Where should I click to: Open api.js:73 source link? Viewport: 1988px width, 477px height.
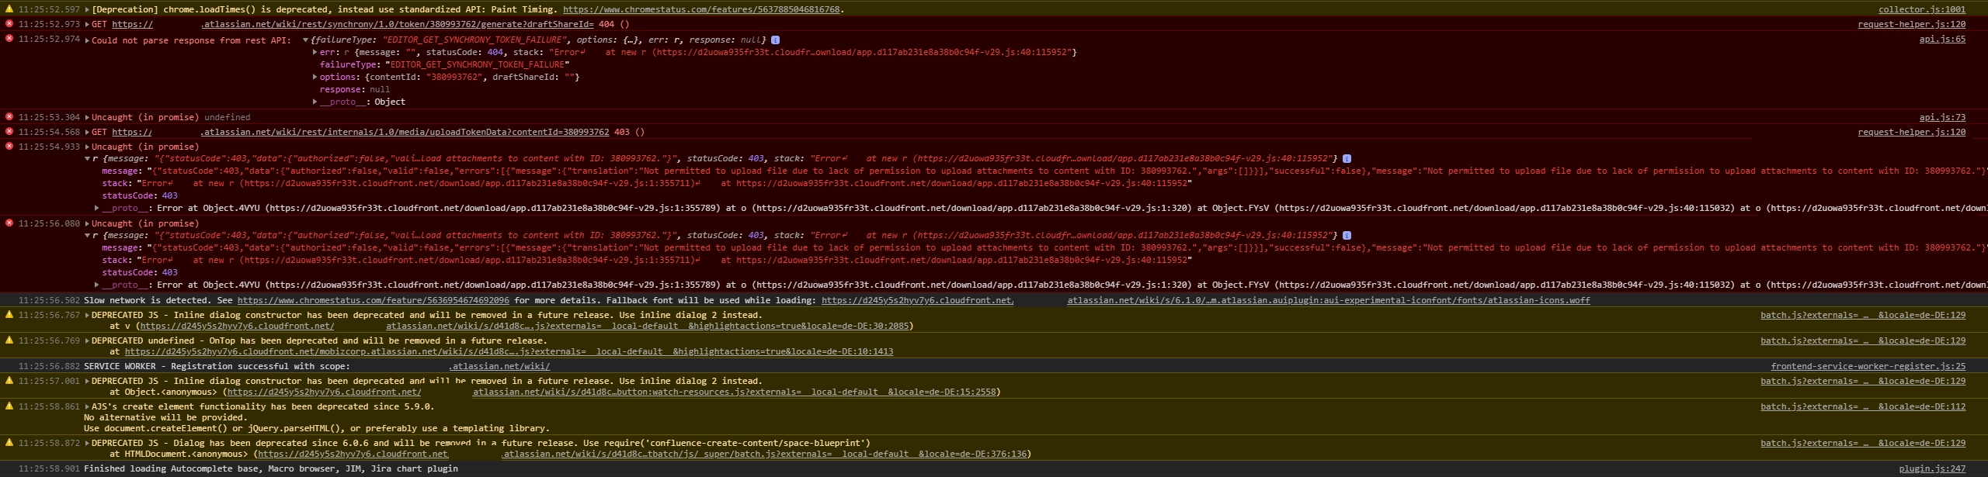coord(1942,117)
